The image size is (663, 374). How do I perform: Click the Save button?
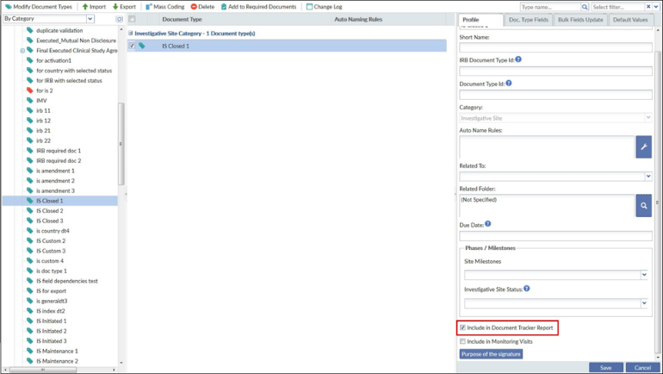tap(605, 367)
